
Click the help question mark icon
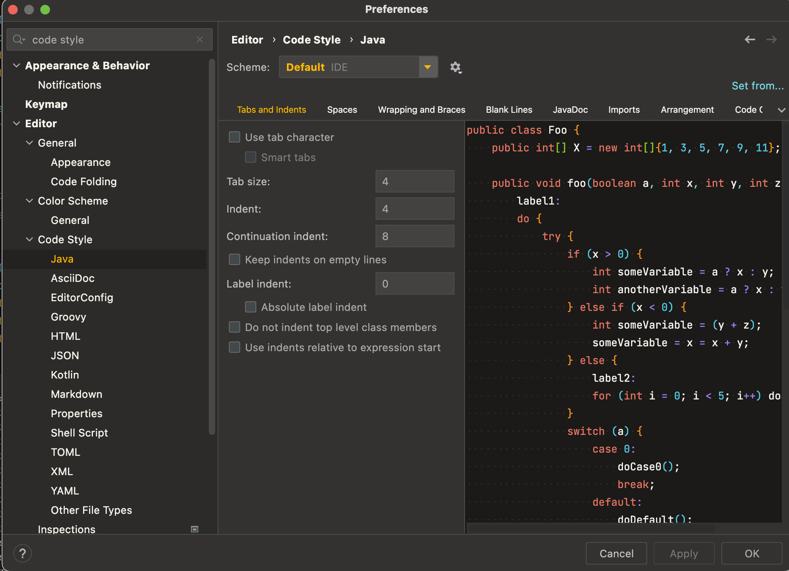click(x=23, y=553)
